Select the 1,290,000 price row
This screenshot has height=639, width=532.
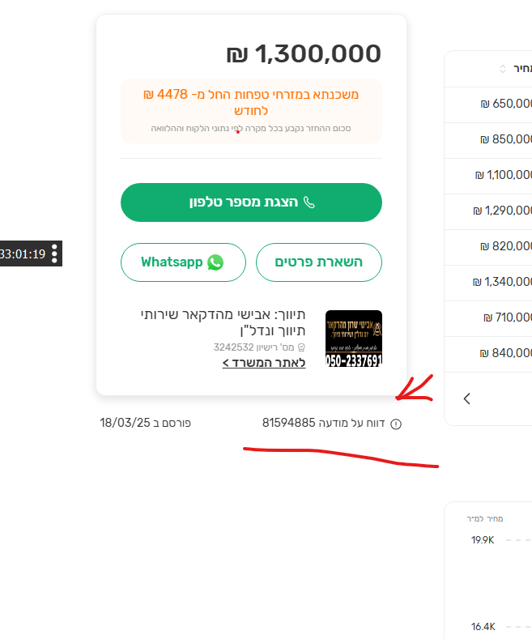[503, 211]
